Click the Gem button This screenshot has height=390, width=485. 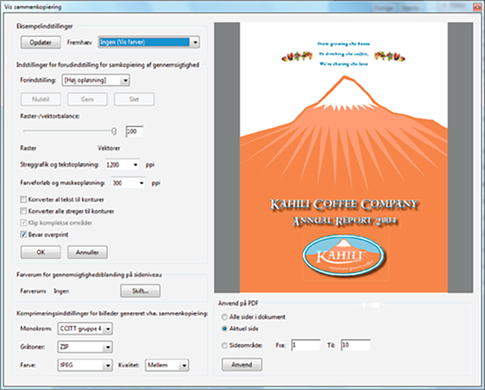coord(87,99)
